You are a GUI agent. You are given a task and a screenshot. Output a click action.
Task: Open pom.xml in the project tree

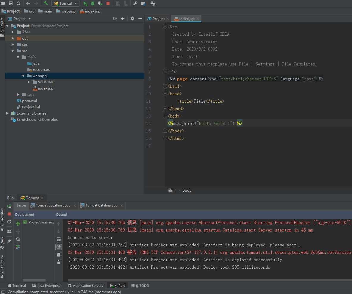click(29, 101)
